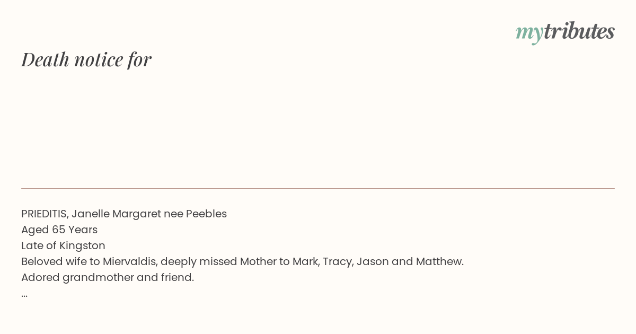This screenshot has width=636, height=334.
Task: Click the word Kingston
Action: [x=82, y=246]
